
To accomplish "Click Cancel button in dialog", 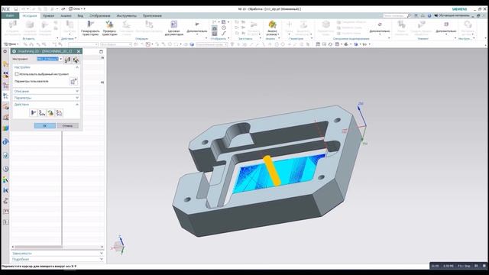I will pyautogui.click(x=67, y=125).
